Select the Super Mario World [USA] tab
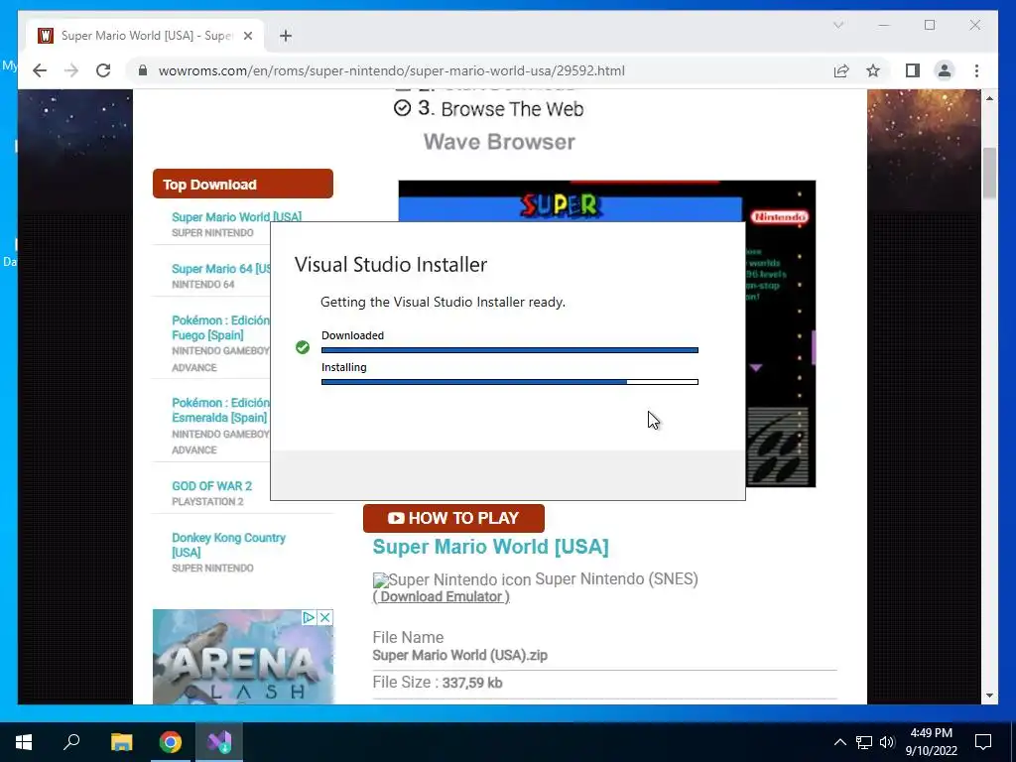The height and width of the screenshot is (762, 1016). point(145,36)
